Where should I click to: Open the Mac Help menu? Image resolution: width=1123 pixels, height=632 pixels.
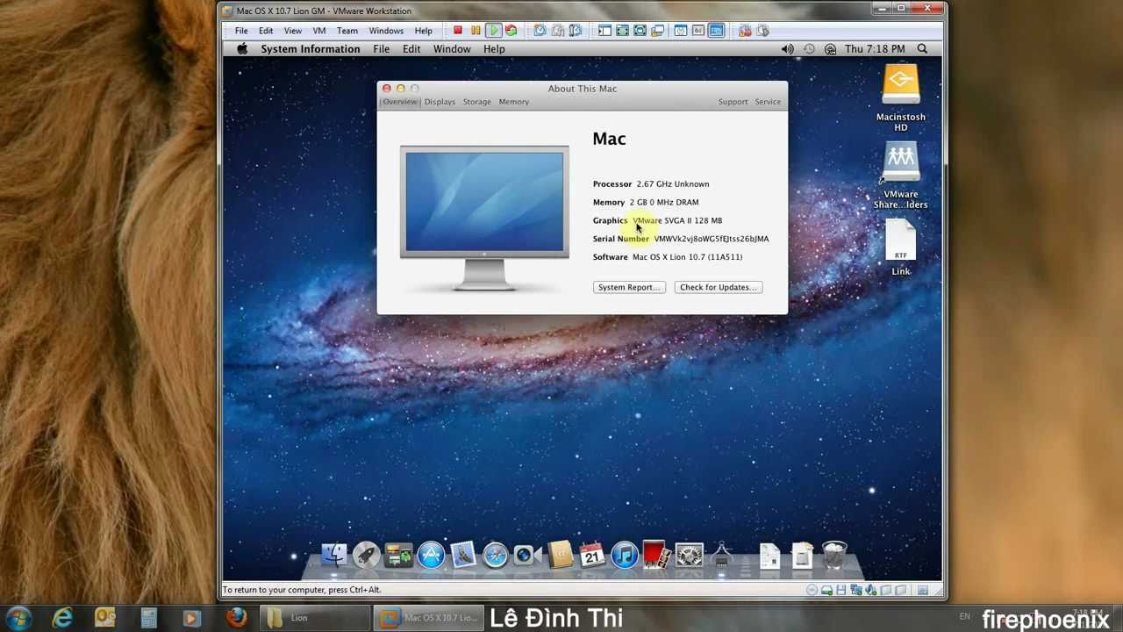494,49
